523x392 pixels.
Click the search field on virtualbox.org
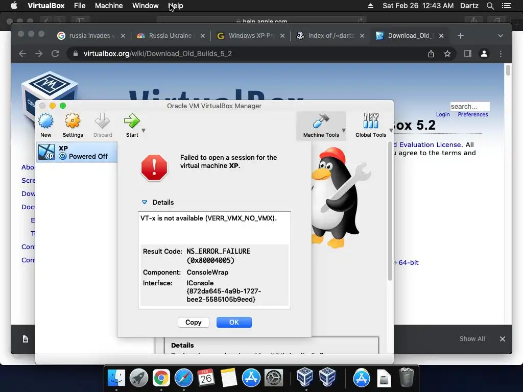click(470, 106)
